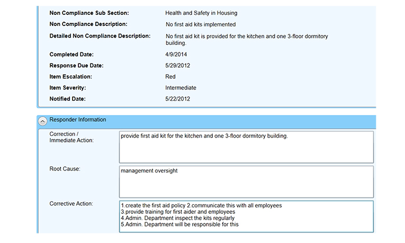The height and width of the screenshot is (243, 405).
Task: Click the 'Non Compliance Description:' label
Action: click(x=88, y=24)
